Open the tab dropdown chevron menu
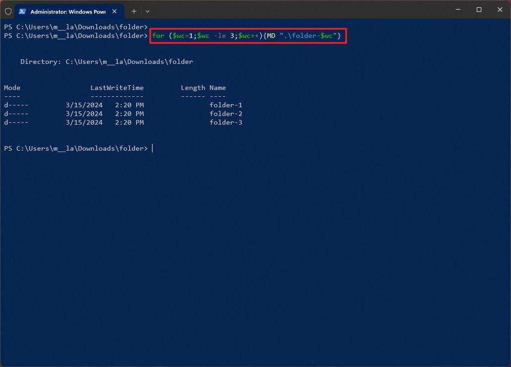511x367 pixels. tap(147, 11)
